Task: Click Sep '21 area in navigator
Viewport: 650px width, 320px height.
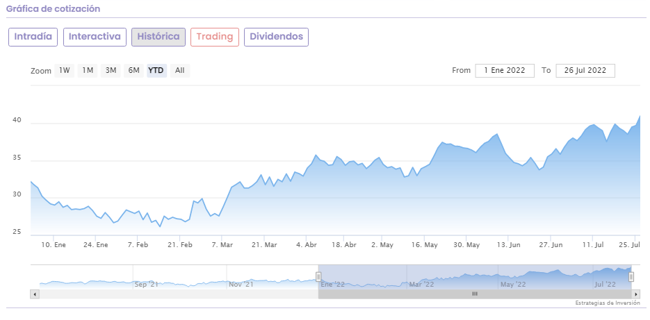Action: pyautogui.click(x=146, y=283)
